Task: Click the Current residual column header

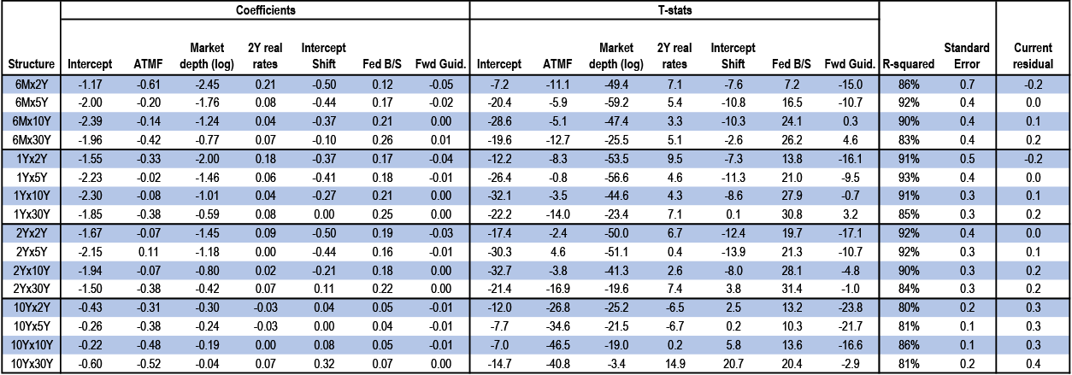Action: (1034, 56)
